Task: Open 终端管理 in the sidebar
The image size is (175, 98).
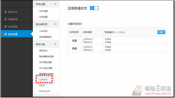Action: tap(17, 19)
